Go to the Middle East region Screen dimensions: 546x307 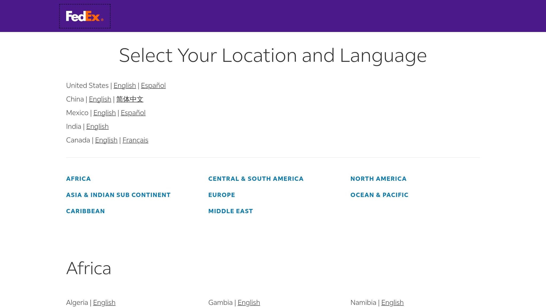click(x=230, y=211)
